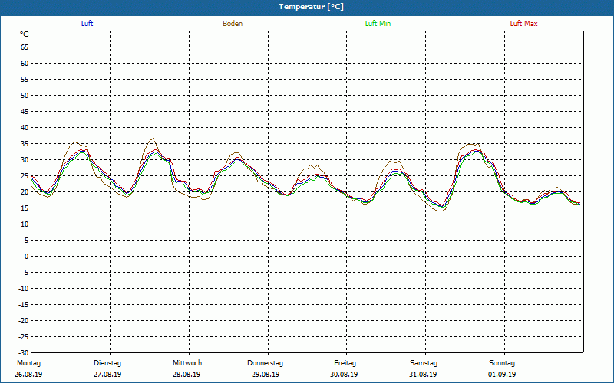Click the date '29.08.19'
The height and width of the screenshot is (383, 614).
266,375
